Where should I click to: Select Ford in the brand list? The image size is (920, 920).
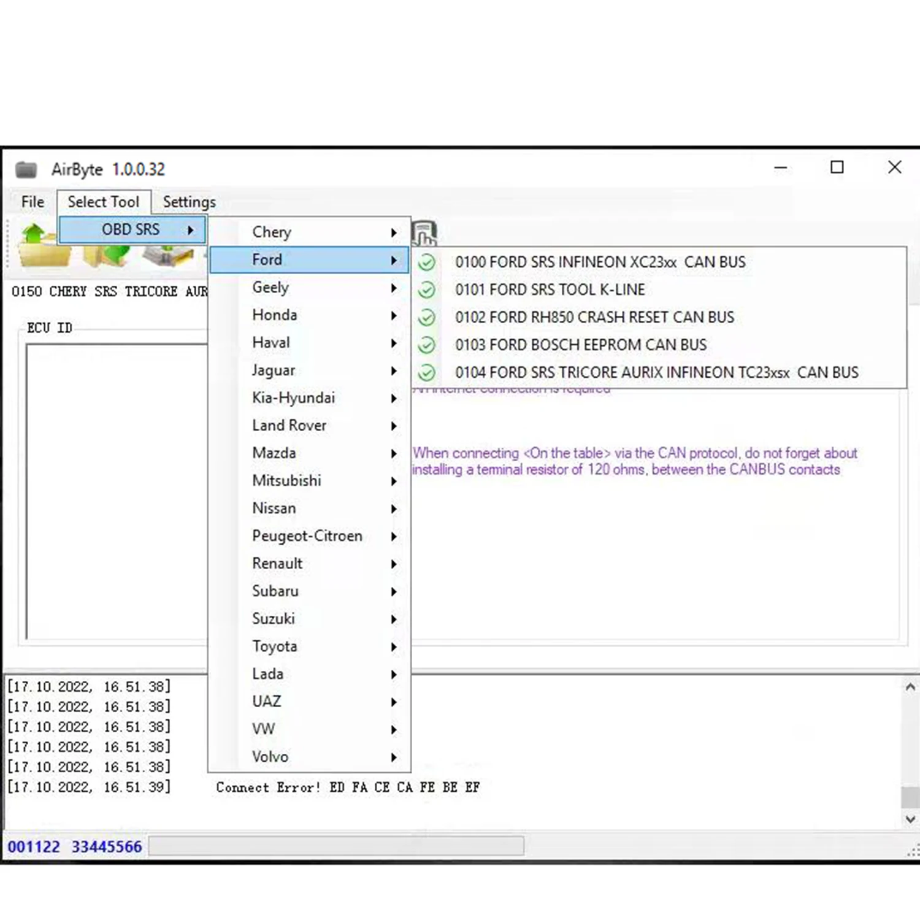coord(309,259)
